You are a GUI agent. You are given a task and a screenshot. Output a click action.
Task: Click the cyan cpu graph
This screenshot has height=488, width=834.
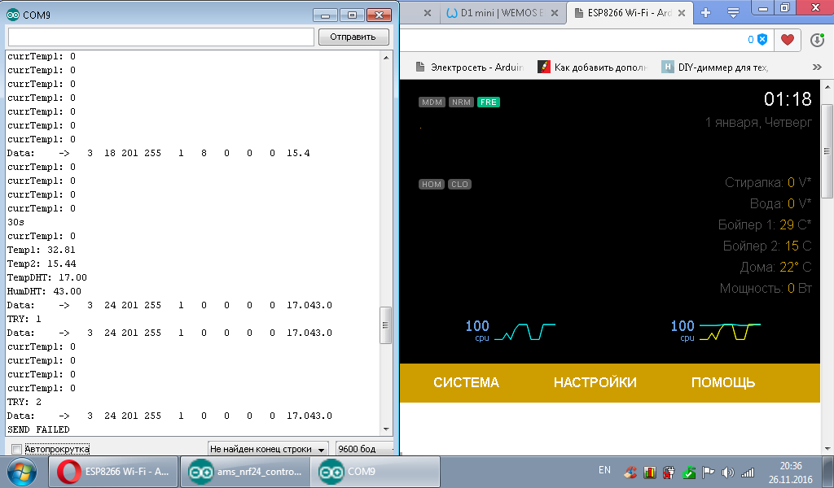[525, 331]
